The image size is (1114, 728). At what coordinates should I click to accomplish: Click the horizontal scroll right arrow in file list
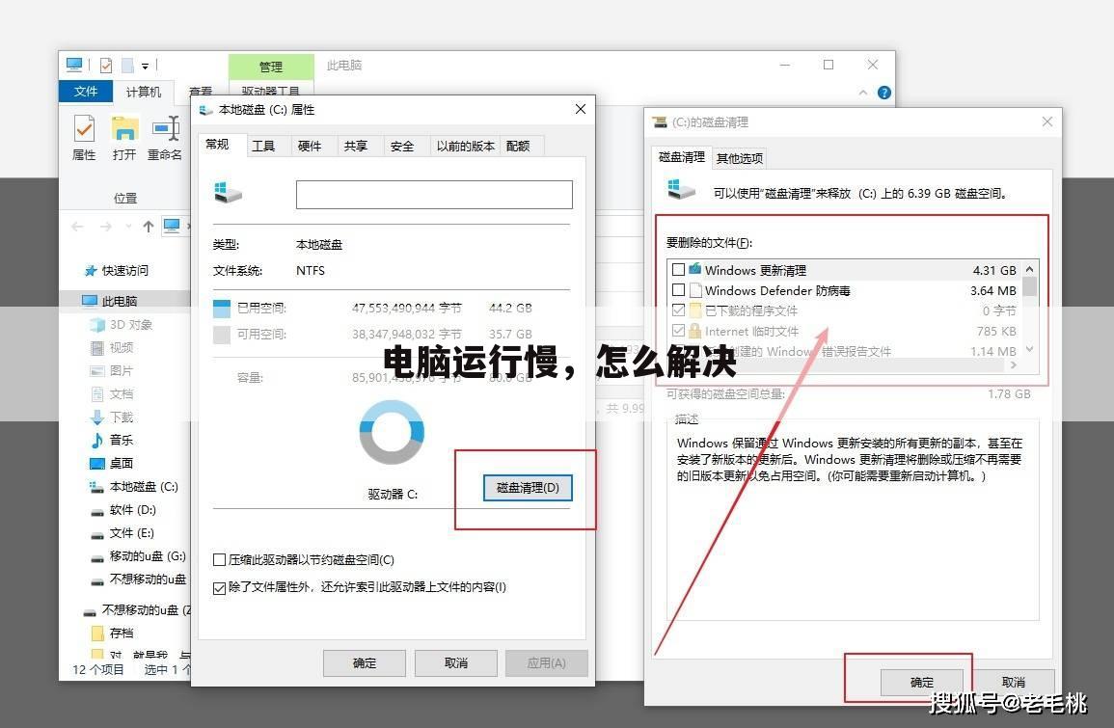click(x=1014, y=365)
